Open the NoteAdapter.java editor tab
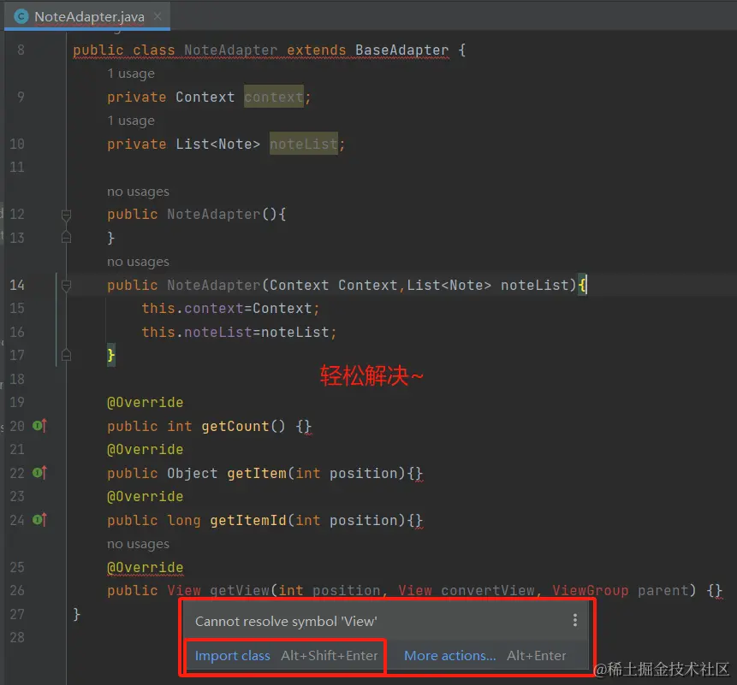This screenshot has width=737, height=685. [87, 17]
